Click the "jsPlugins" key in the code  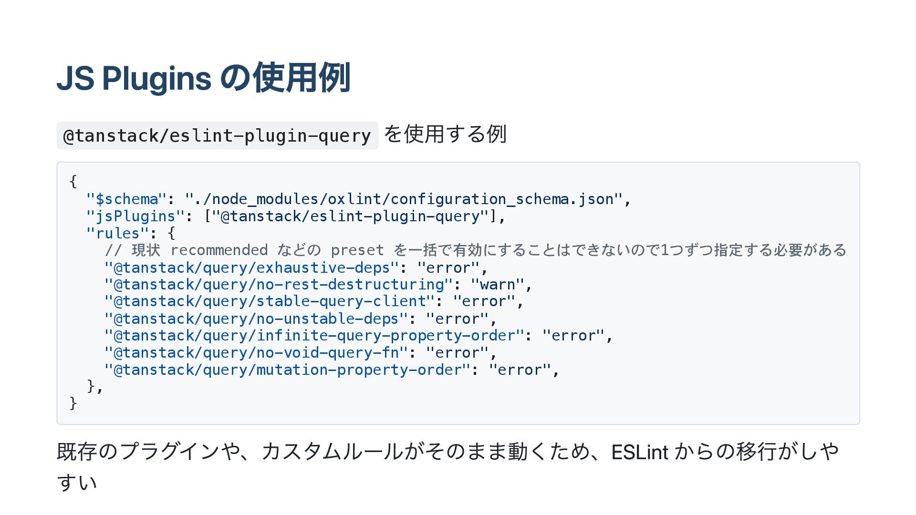[135, 216]
